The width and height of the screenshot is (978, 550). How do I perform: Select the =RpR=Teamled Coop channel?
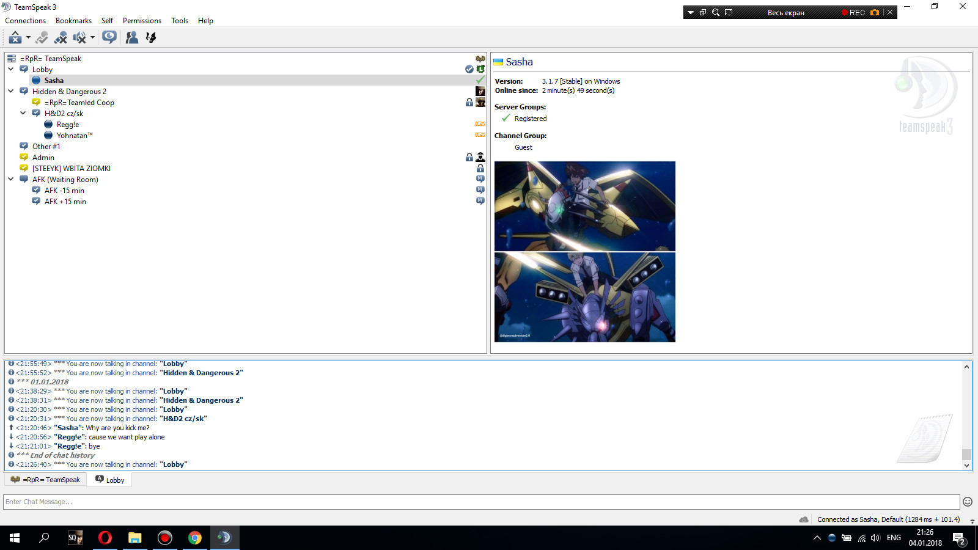pos(79,103)
